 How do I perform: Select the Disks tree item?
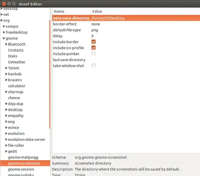(13, 56)
